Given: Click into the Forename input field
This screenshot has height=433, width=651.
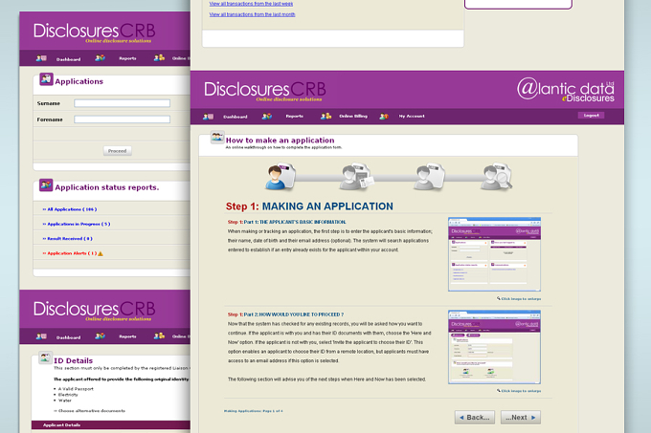Looking at the screenshot, I should coord(123,119).
